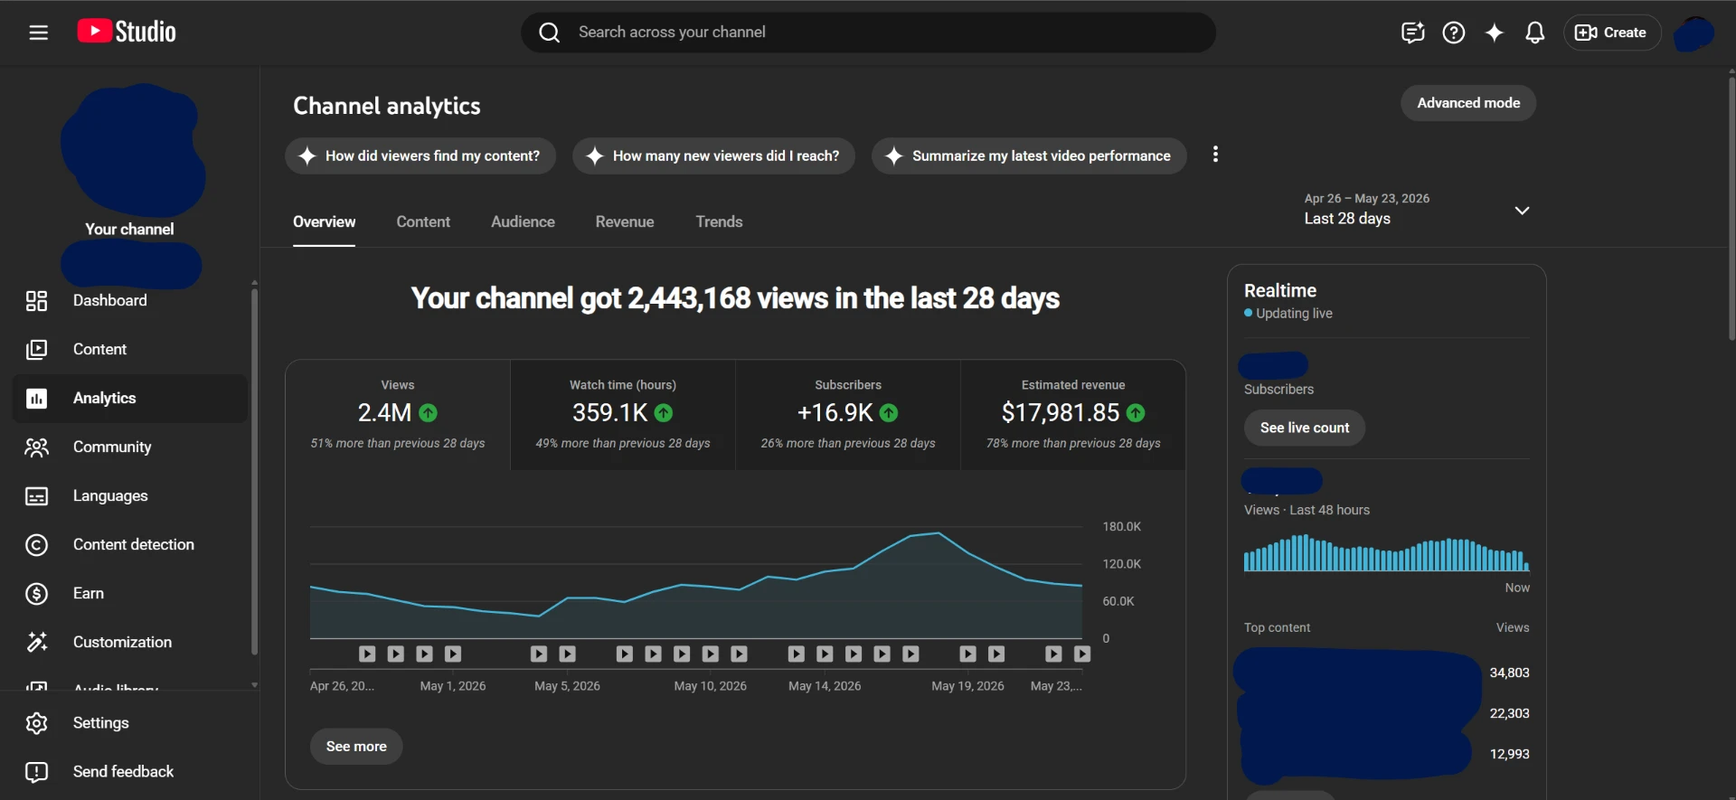This screenshot has height=800, width=1736.
Task: Open Customization in the sidebar
Action: (x=130, y=642)
